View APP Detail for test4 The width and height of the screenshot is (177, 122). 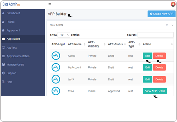click(x=155, y=91)
